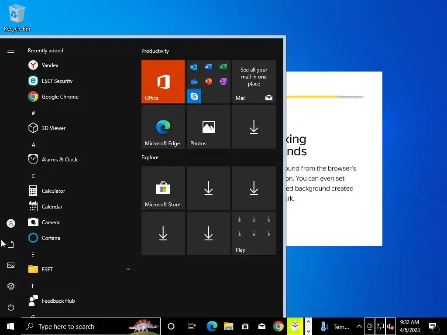
Task: Click the Explore group heading
Action: coord(150,157)
